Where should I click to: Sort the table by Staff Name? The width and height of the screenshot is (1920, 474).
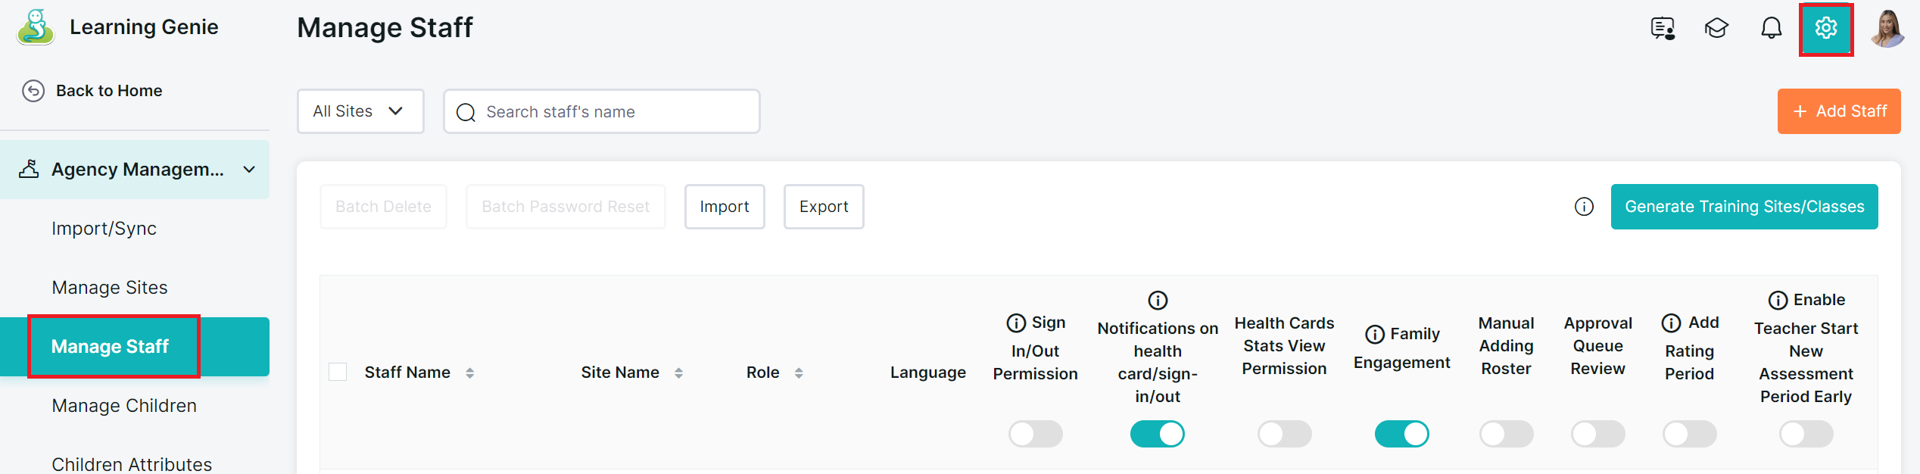click(469, 373)
